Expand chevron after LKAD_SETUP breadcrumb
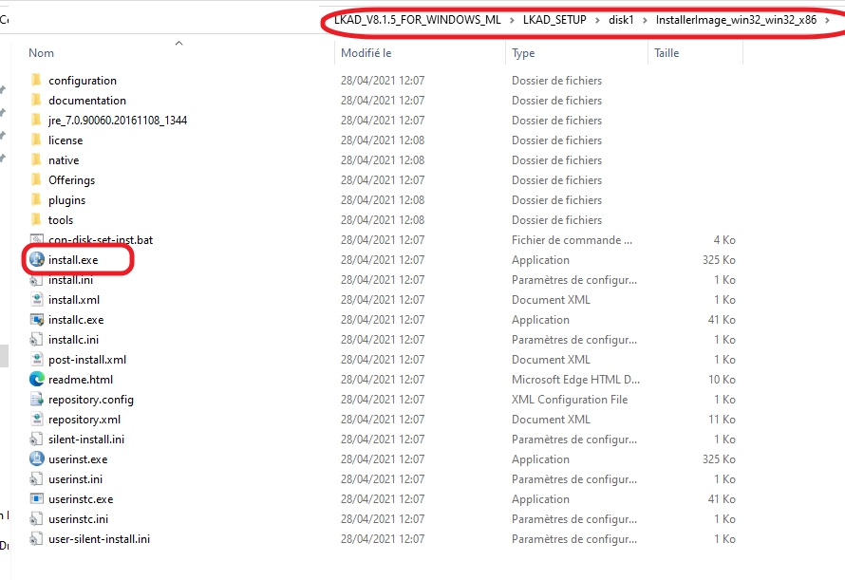 coord(597,21)
